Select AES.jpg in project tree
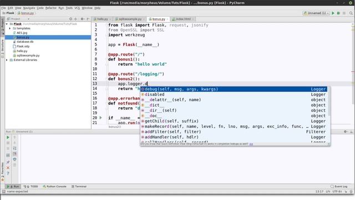The width and height of the screenshot is (355, 200). [x=22, y=33]
